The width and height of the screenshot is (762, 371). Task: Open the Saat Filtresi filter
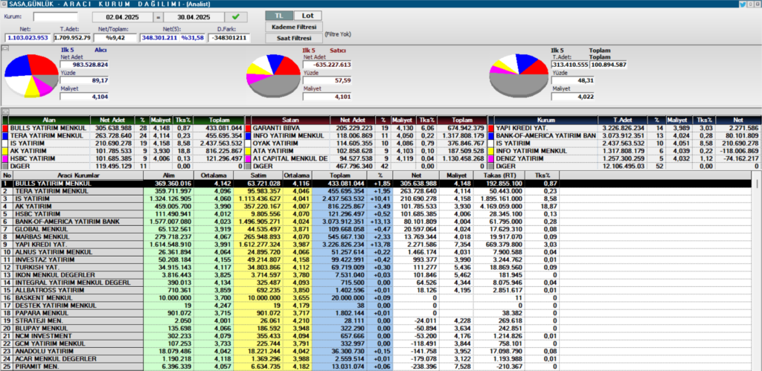293,38
